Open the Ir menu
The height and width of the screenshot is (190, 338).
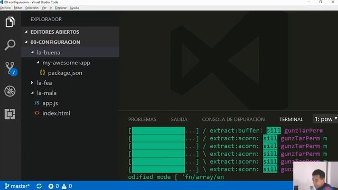click(51, 8)
